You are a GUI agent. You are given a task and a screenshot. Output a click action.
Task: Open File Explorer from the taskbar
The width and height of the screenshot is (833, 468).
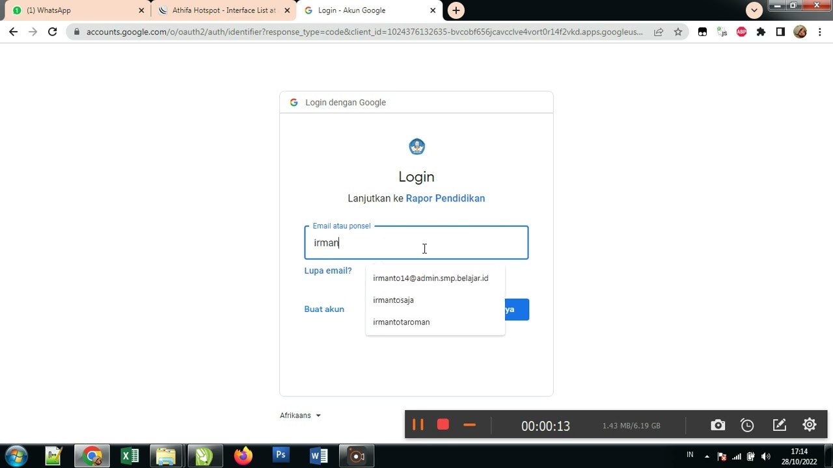[167, 456]
